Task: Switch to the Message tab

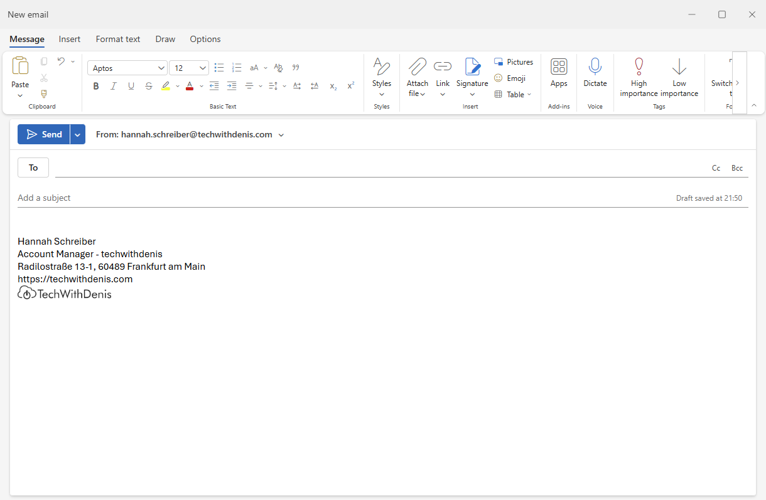Action: tap(27, 39)
